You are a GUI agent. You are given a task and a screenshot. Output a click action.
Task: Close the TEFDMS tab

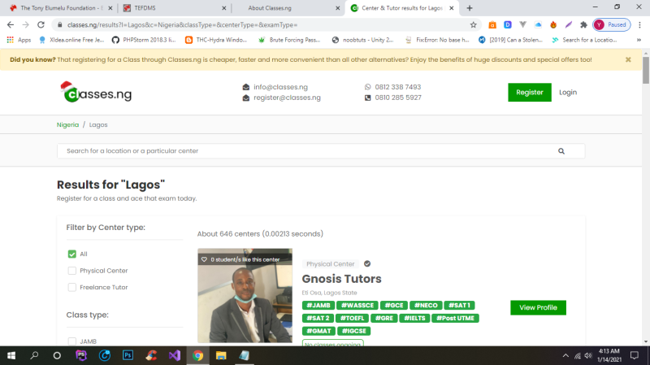coord(224,8)
